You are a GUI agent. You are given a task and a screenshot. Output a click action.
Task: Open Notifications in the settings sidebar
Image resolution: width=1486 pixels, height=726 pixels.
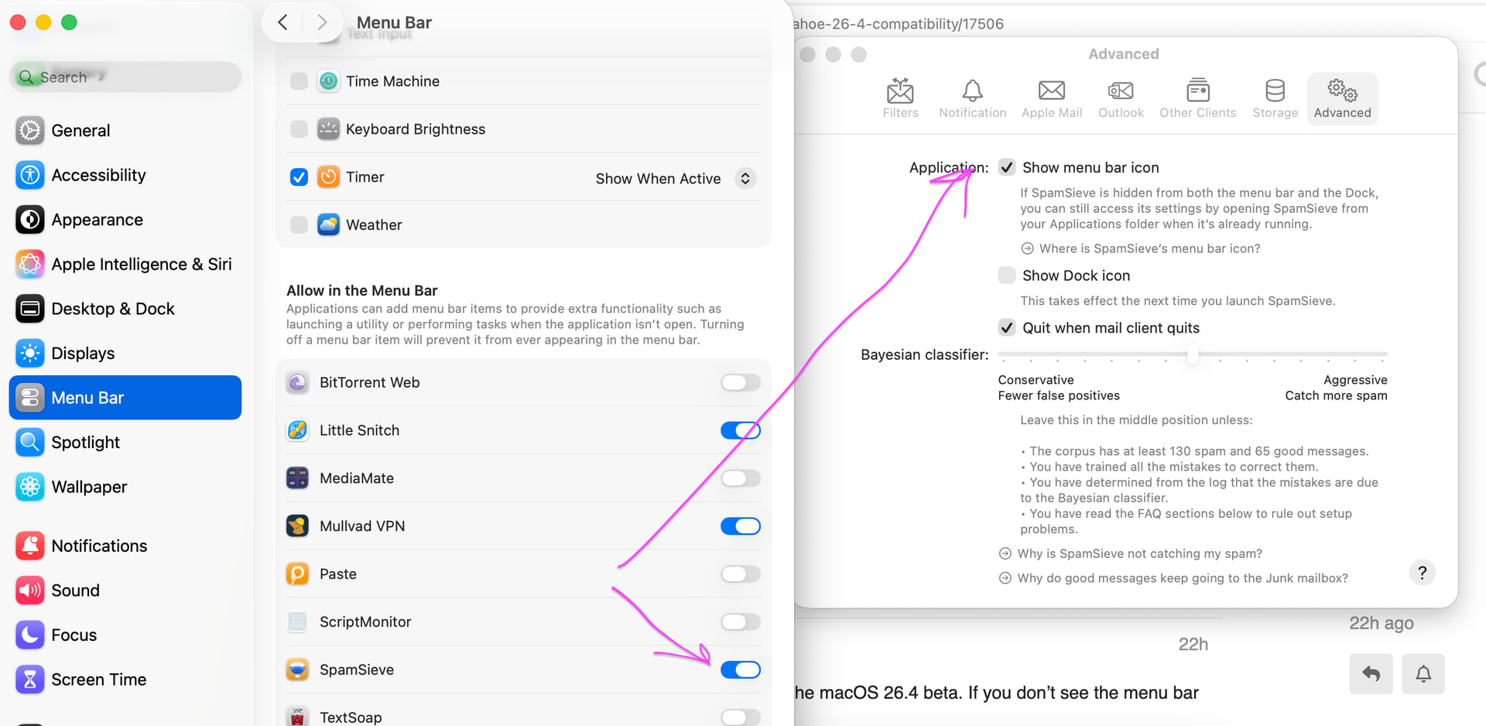pyautogui.click(x=99, y=546)
